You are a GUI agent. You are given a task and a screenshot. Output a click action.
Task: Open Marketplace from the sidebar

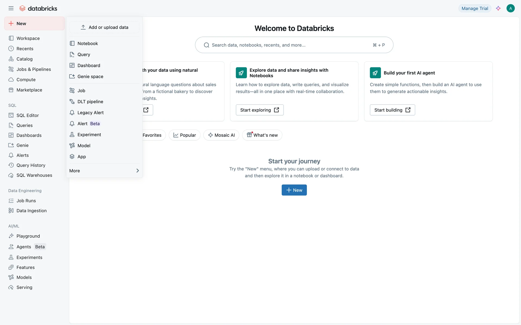(x=29, y=90)
